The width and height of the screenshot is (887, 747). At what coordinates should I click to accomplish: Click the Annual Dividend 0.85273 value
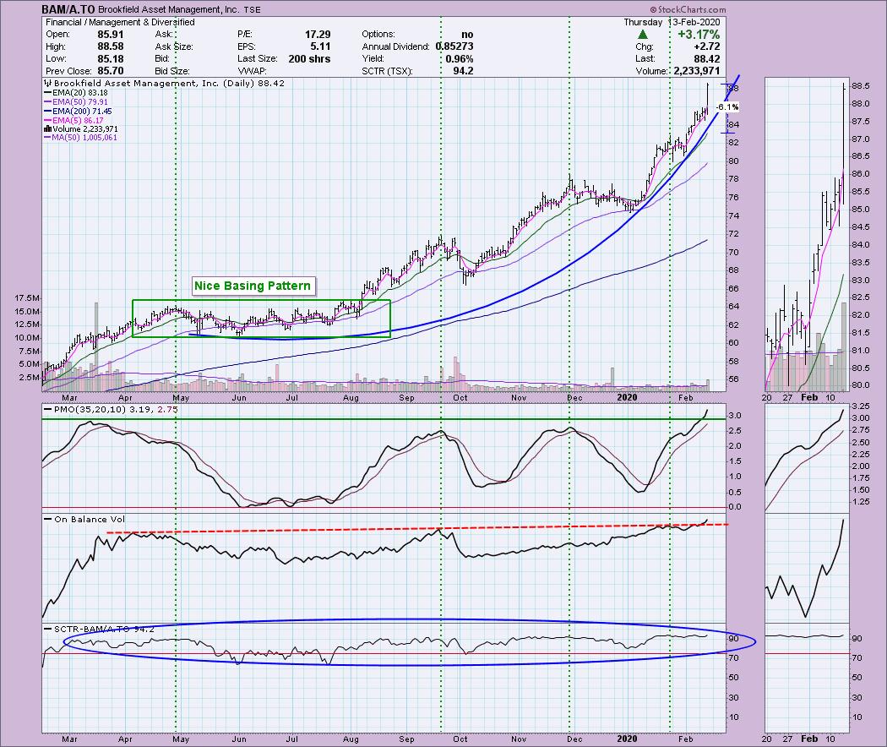pos(454,46)
